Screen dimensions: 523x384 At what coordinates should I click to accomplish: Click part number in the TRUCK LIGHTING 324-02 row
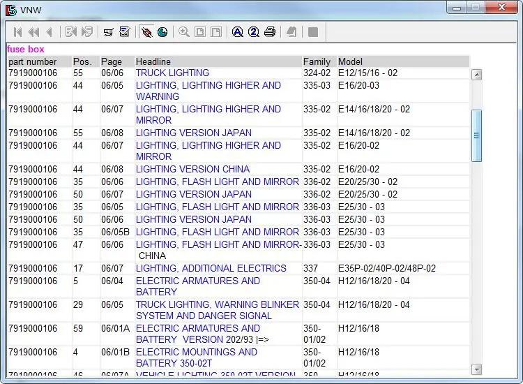[x=33, y=73]
